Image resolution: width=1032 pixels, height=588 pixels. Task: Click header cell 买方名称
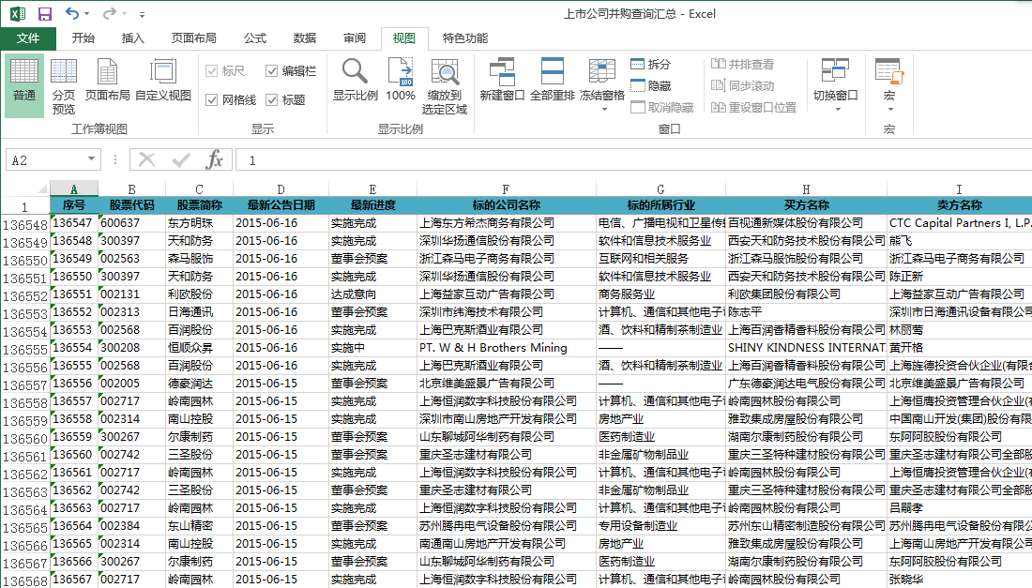click(x=806, y=205)
